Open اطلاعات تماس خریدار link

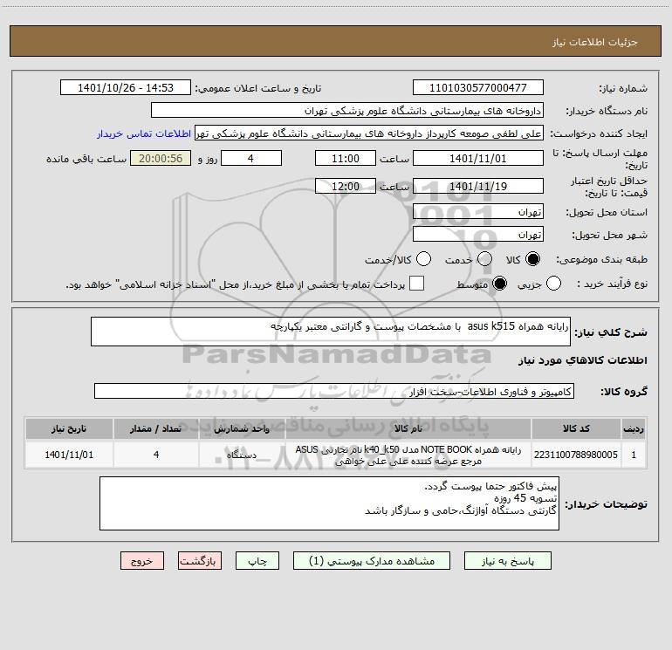144,133
